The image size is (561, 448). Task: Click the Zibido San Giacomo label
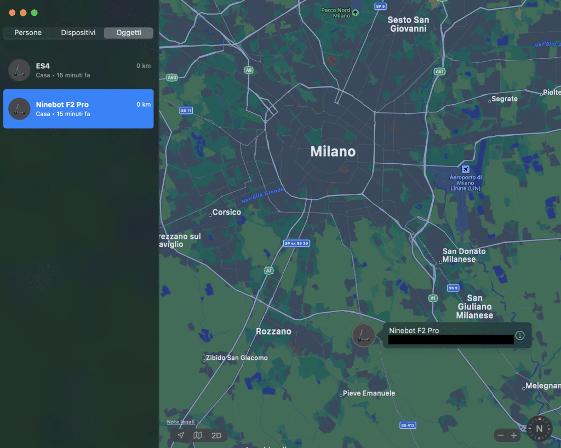(x=237, y=358)
